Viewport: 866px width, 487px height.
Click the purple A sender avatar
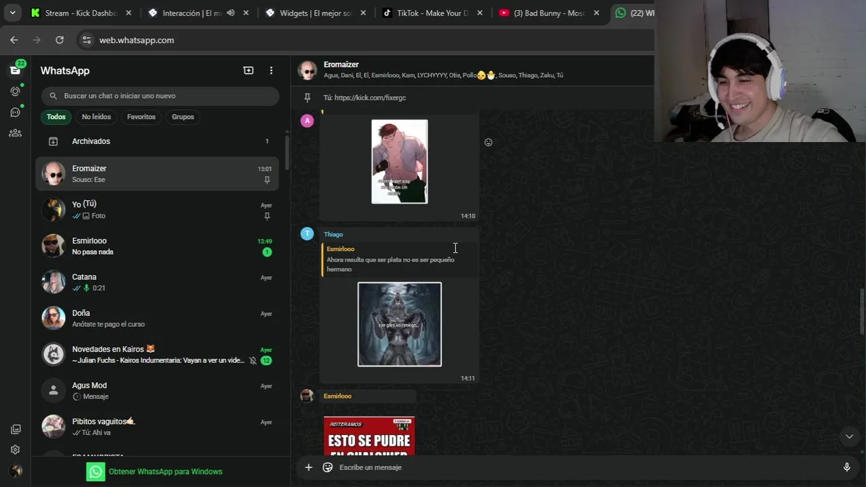pos(307,121)
